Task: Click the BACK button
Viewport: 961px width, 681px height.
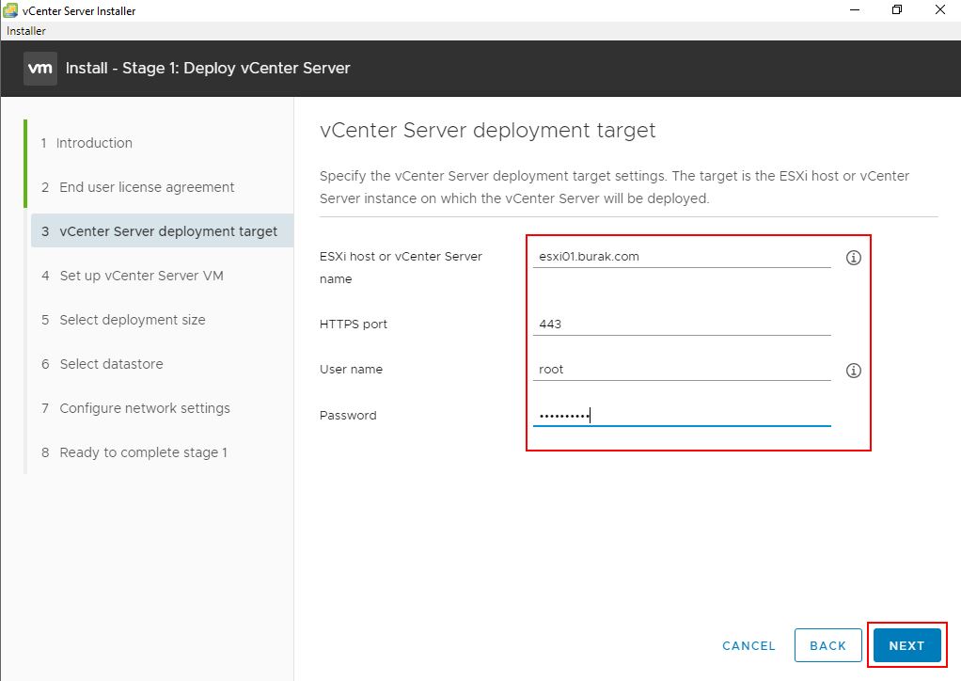Action: point(827,645)
